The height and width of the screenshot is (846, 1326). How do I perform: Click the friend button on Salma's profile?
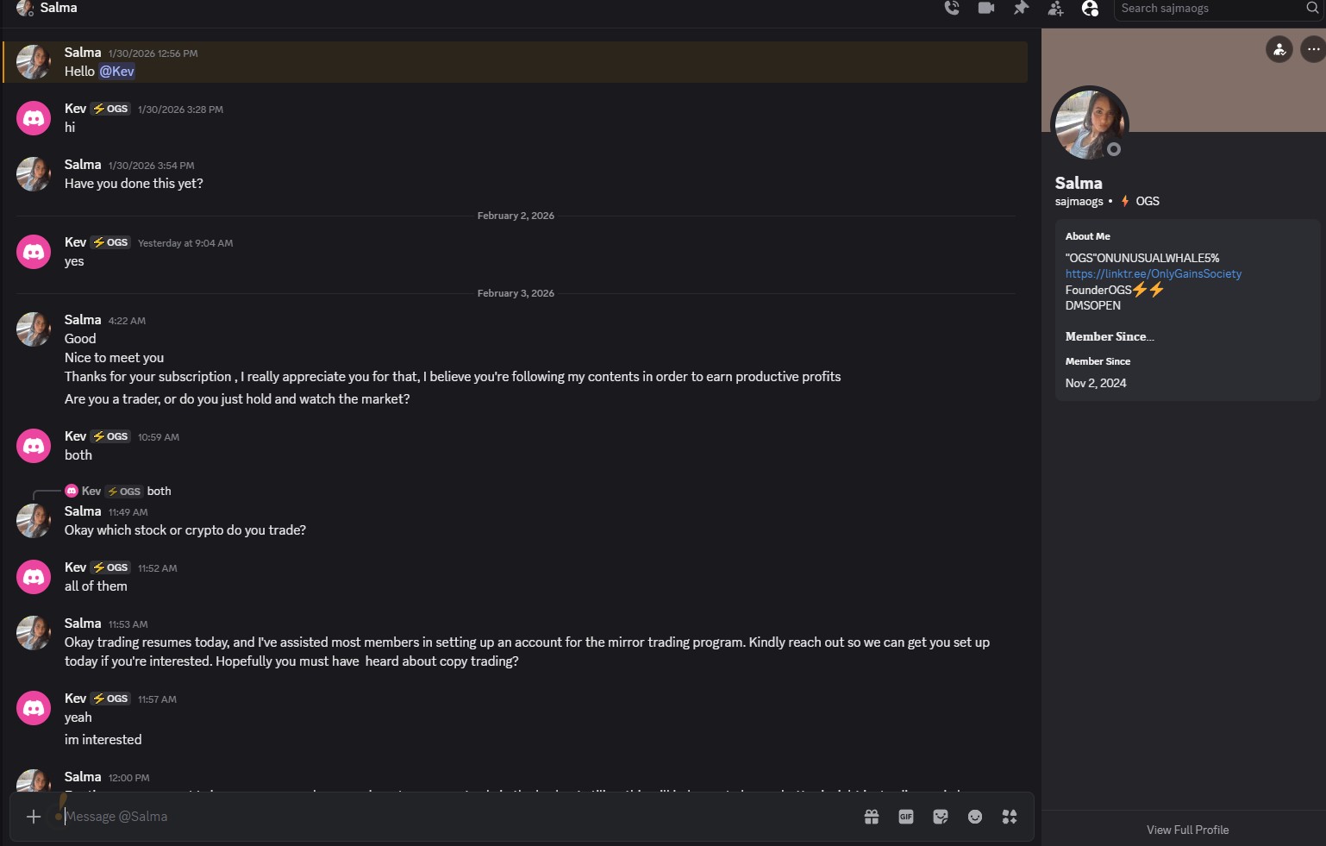coord(1279,49)
